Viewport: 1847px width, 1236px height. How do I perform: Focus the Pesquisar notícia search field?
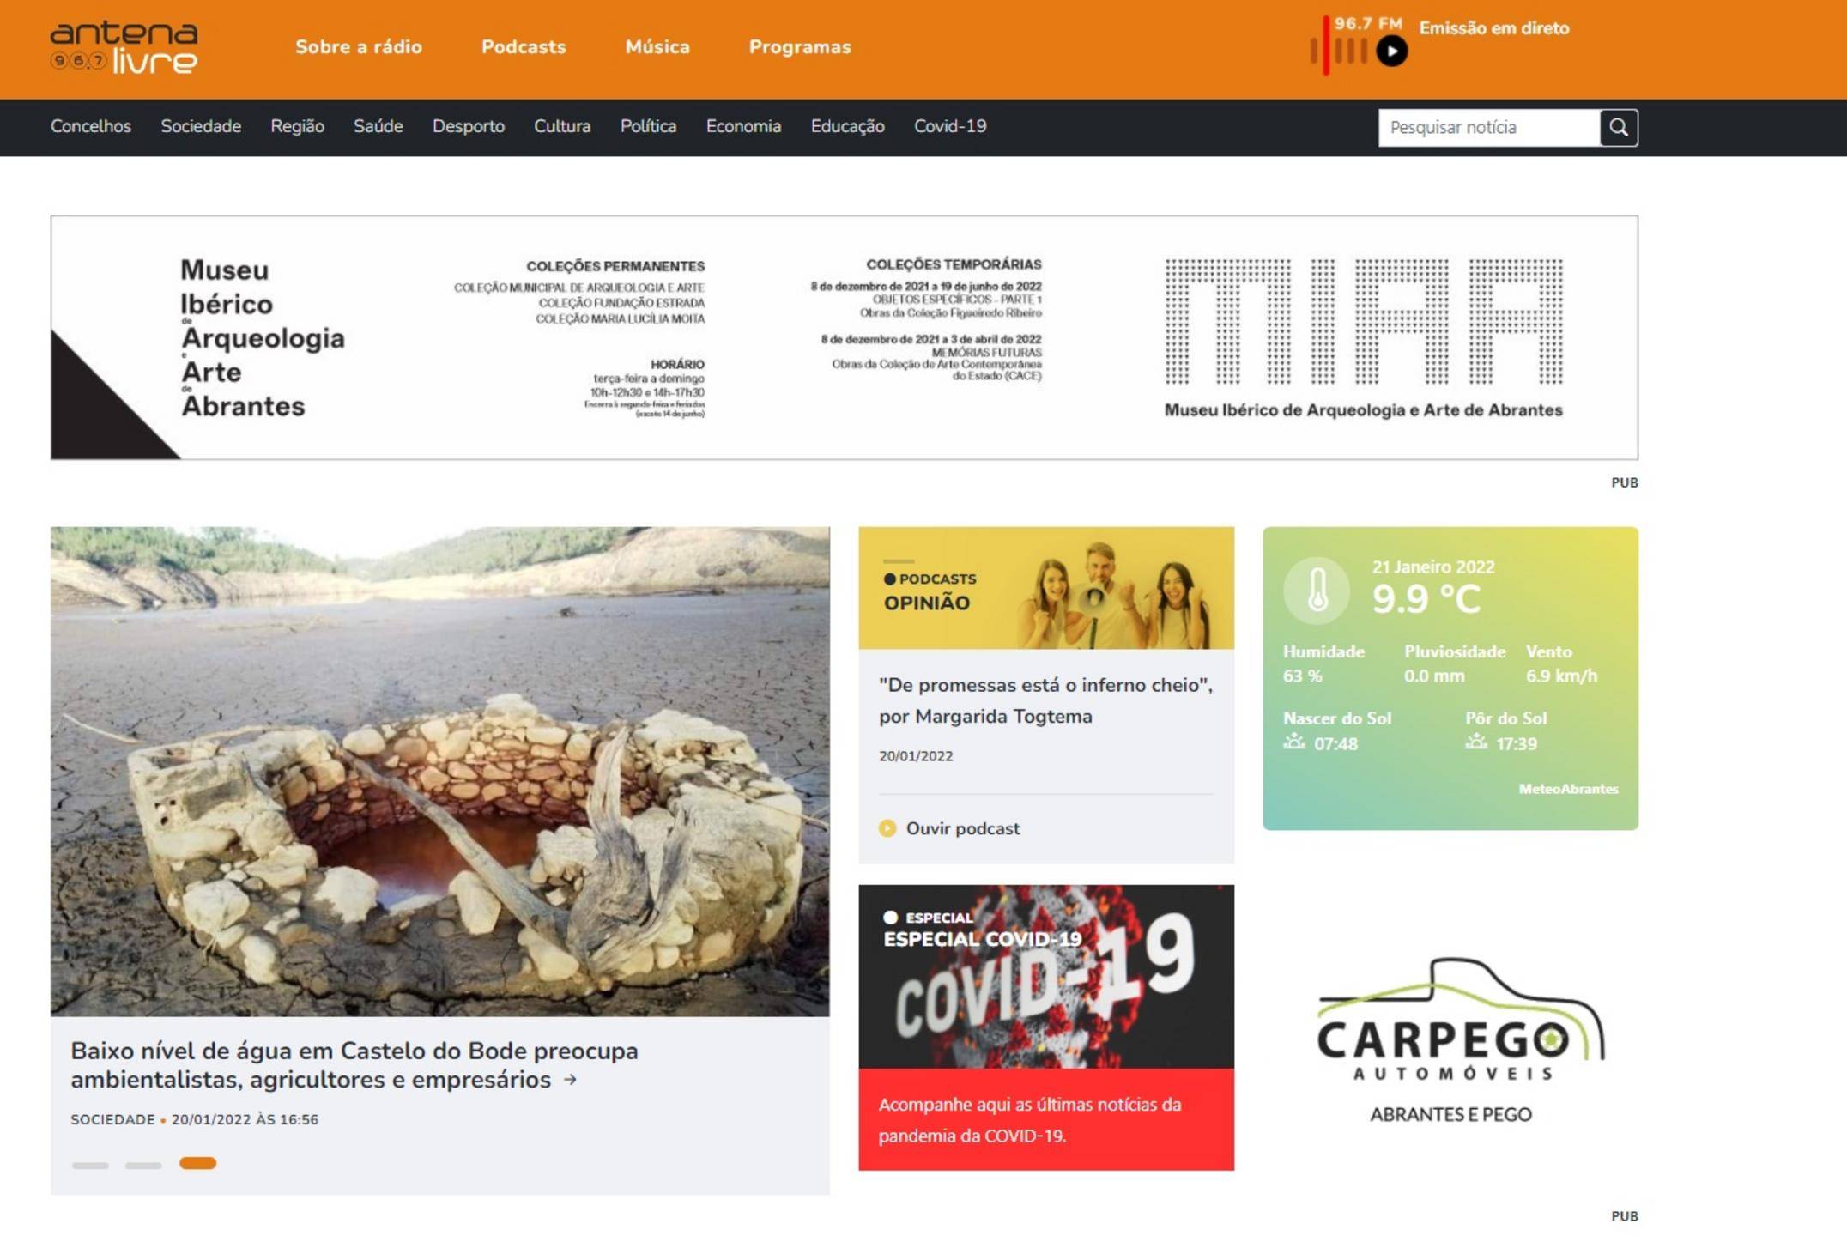coord(1488,127)
